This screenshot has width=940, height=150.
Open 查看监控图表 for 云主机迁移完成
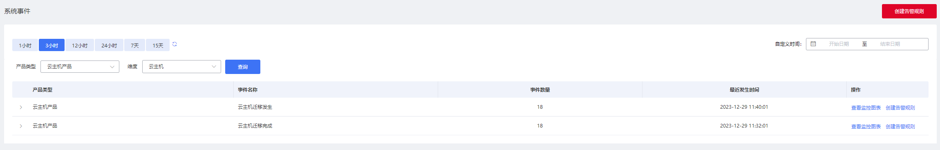(x=866, y=126)
